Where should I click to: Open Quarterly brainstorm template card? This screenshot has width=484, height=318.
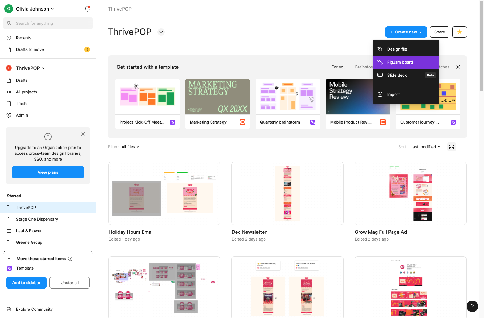coord(288,104)
